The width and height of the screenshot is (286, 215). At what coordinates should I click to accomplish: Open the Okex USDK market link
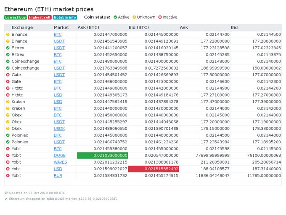[x=59, y=129]
